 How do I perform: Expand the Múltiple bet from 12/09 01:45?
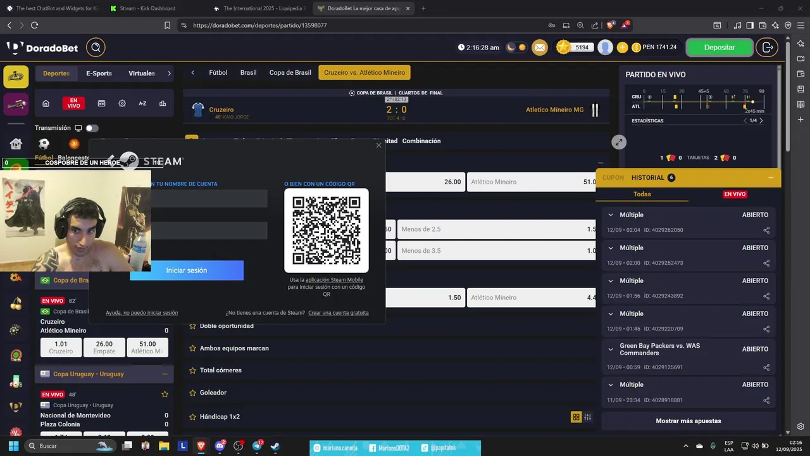tap(611, 313)
